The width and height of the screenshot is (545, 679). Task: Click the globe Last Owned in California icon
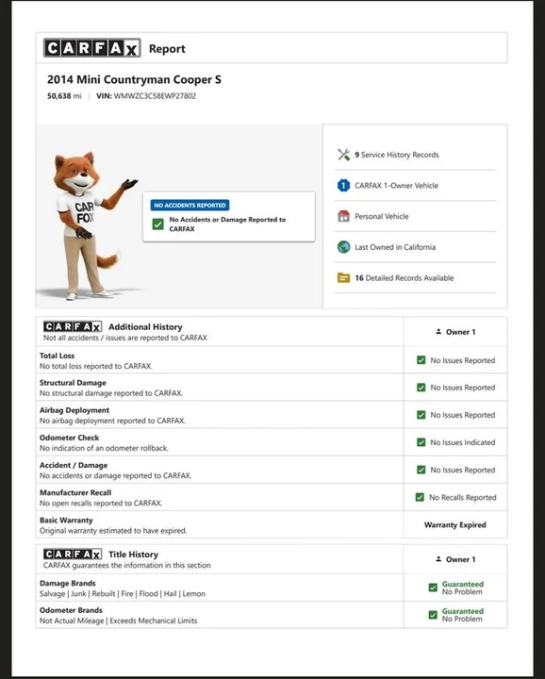[x=344, y=247]
